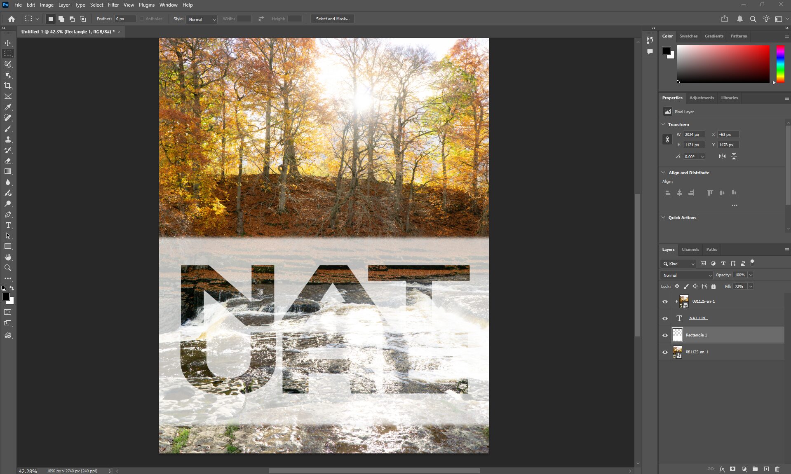Select the Crop tool
This screenshot has width=791, height=474.
click(x=8, y=86)
